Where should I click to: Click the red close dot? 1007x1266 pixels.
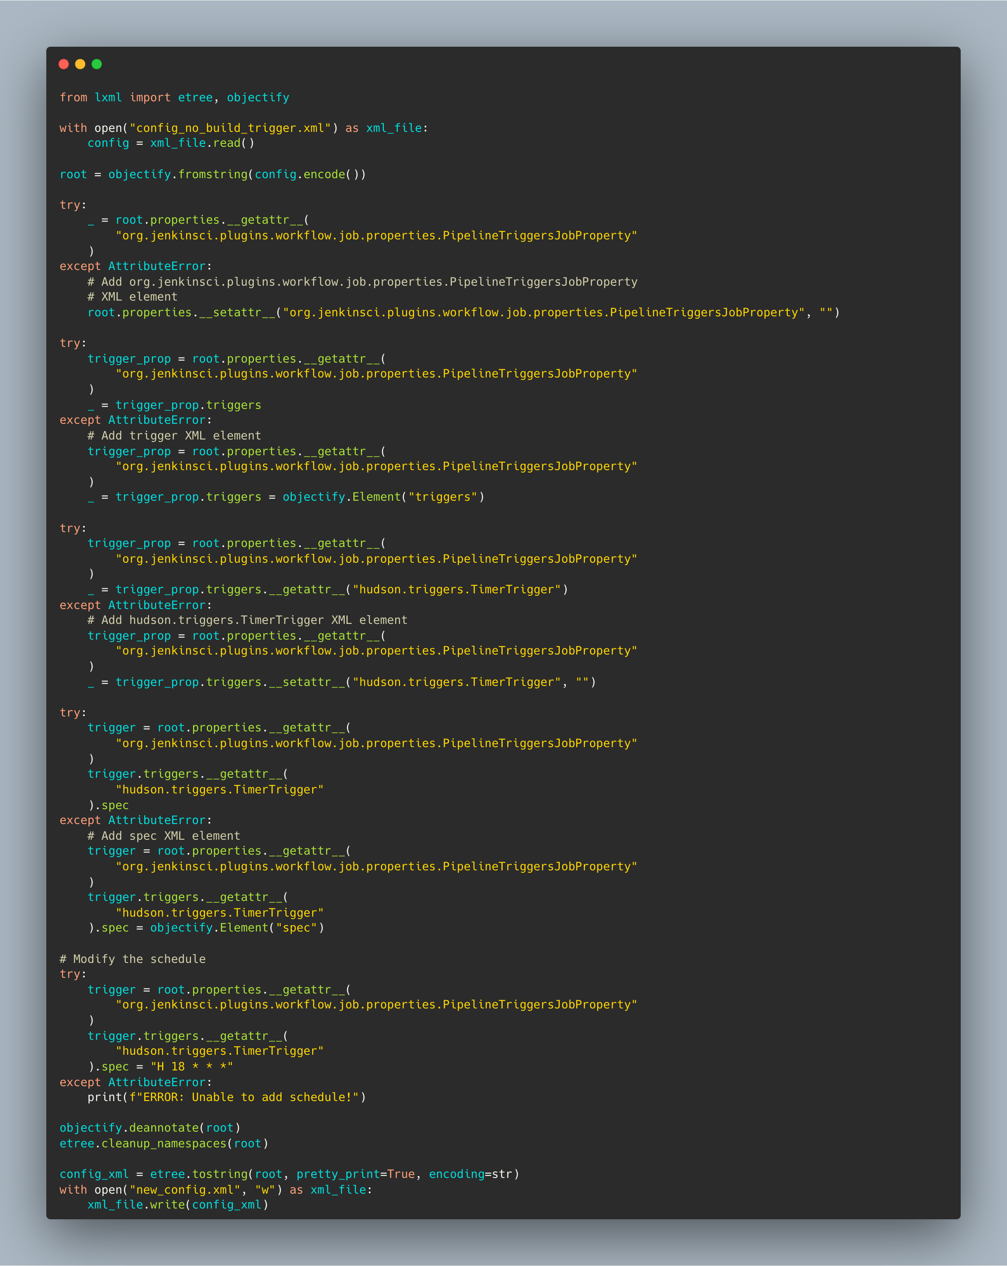[64, 64]
